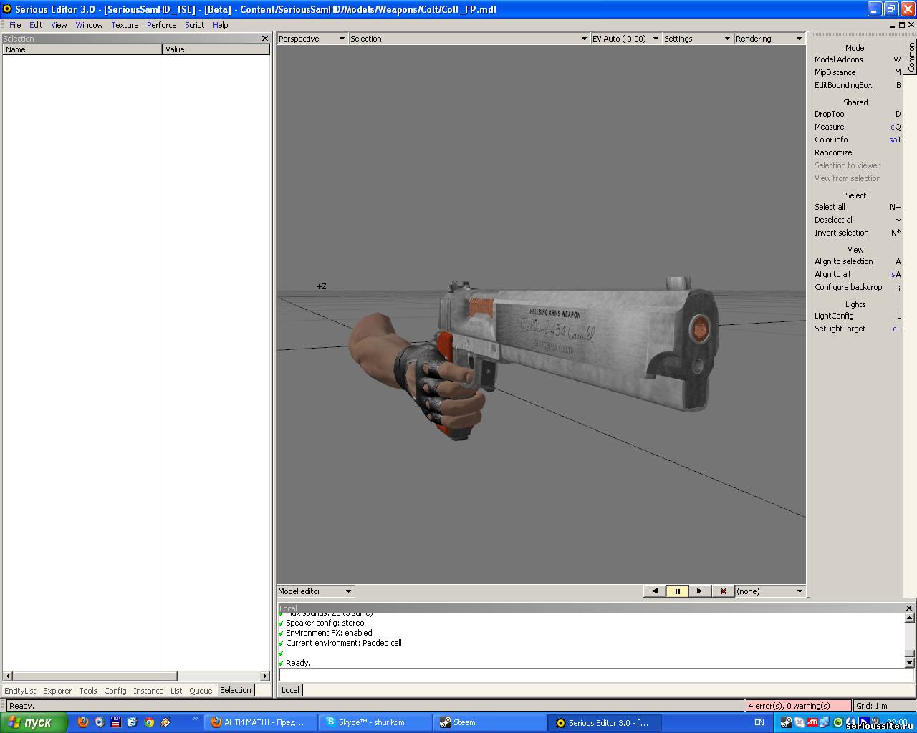This screenshot has height=733, width=917.
Task: Open the Script menu
Action: click(x=194, y=25)
